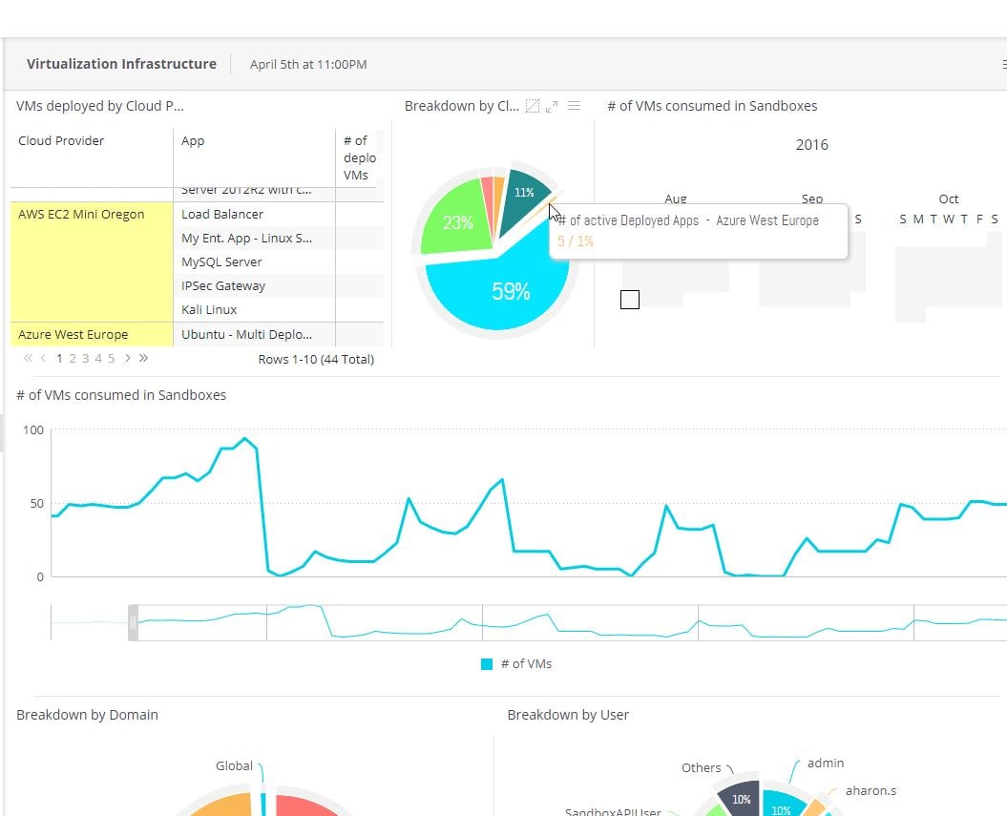Open the Breakdown widget hamburger menu
The height and width of the screenshot is (816, 1007).
point(574,106)
